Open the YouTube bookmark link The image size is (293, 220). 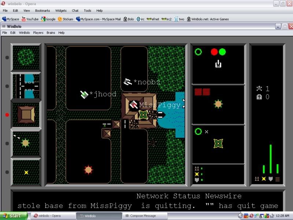[30, 19]
